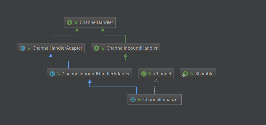This screenshot has width=266, height=125.
Task: Click the ChannelInboundHandler public visibility lock icon
Action: tap(102, 48)
